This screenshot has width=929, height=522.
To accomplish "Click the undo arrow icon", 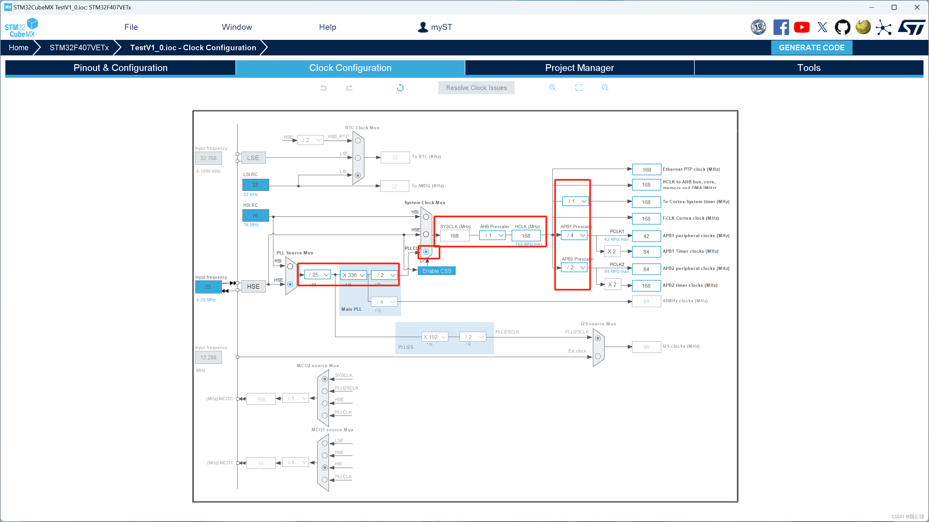I will click(x=324, y=88).
